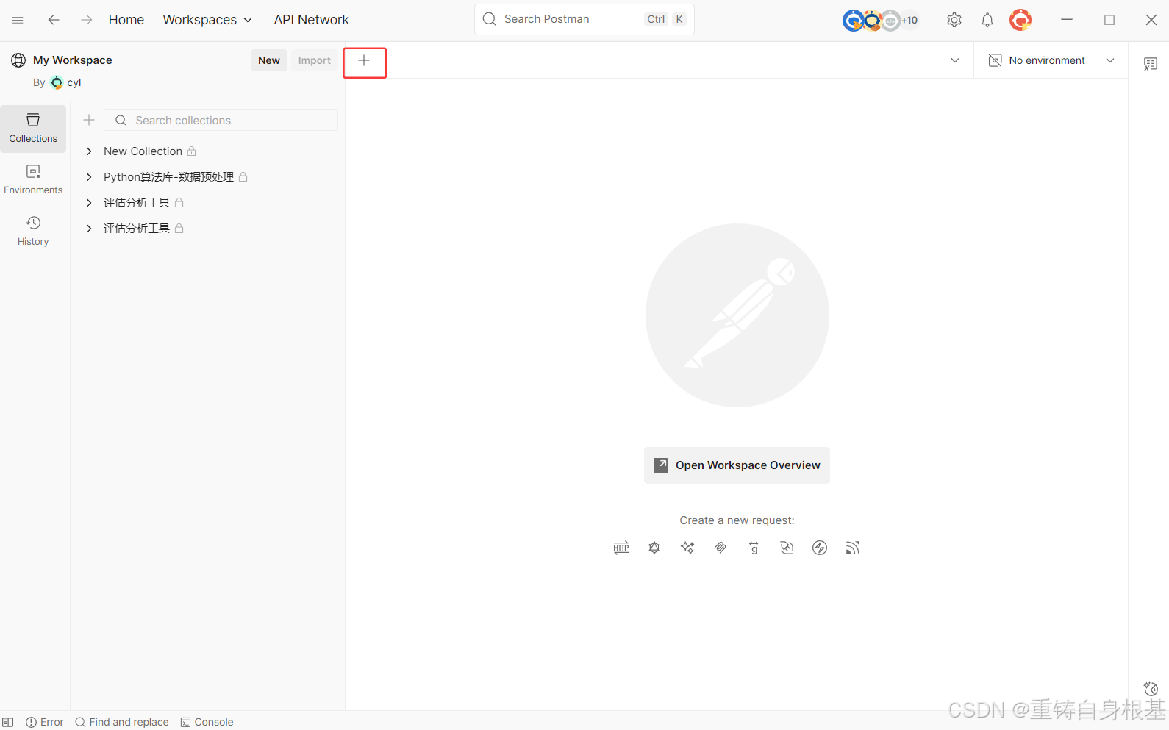Image resolution: width=1169 pixels, height=730 pixels.
Task: Open the Workspaces dropdown menu
Action: [x=207, y=20]
